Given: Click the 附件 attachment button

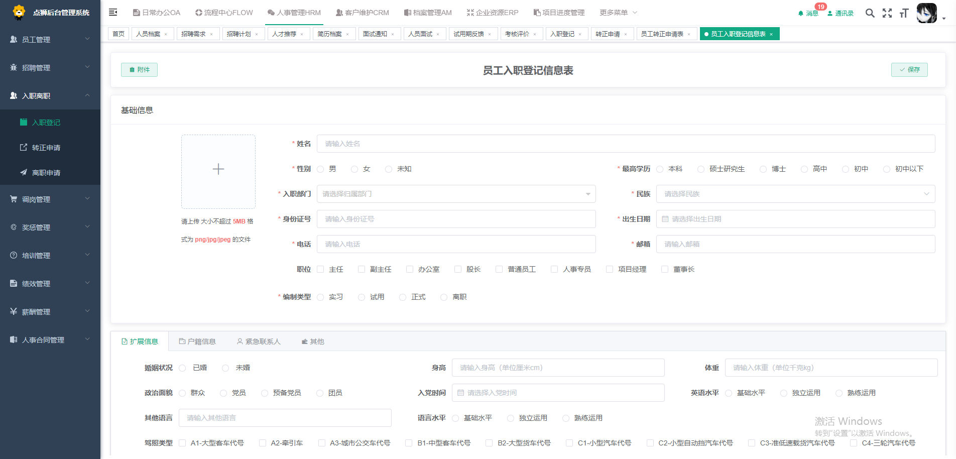Looking at the screenshot, I should [x=139, y=70].
